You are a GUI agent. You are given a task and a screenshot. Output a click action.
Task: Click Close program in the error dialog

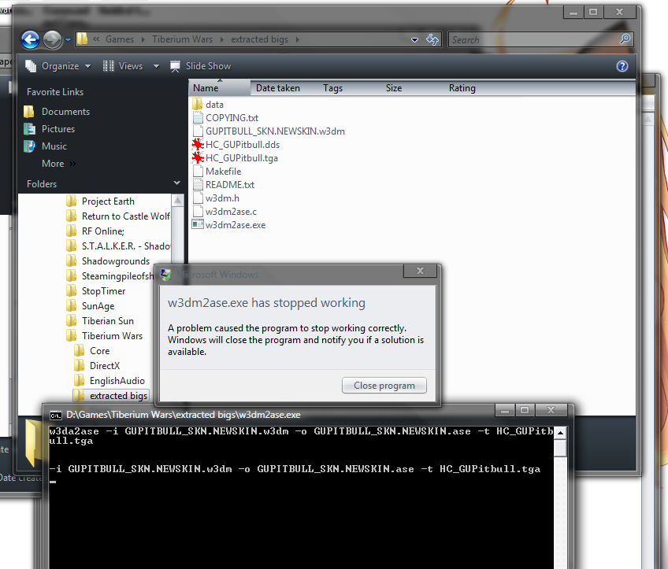384,385
